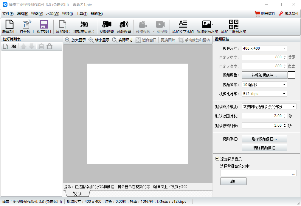
Task: Delete selected slide trash icon
Action: click(41, 46)
